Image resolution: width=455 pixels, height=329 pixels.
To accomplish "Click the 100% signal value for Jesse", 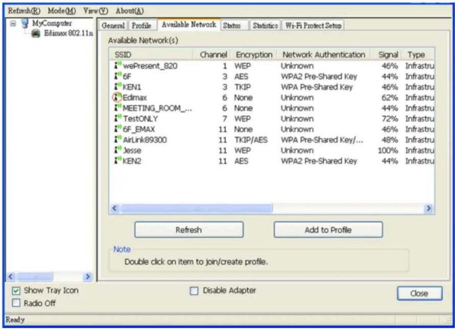I will pyautogui.click(x=388, y=151).
